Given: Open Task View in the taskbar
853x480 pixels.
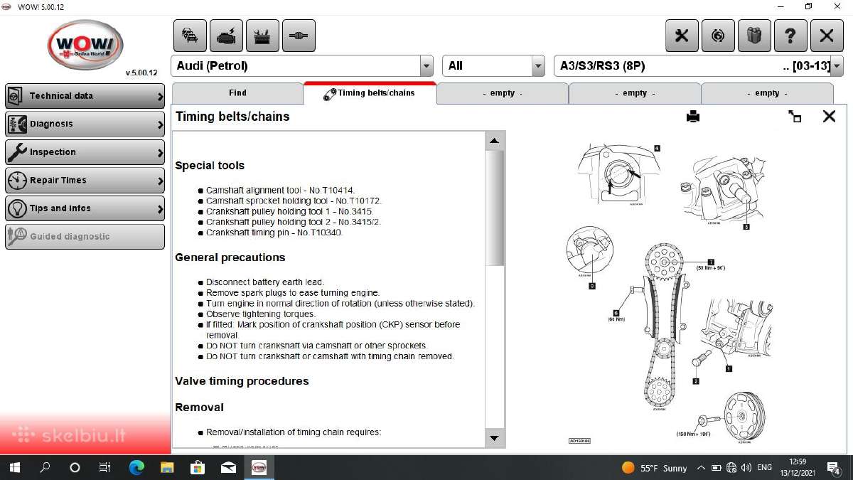Looking at the screenshot, I should (x=105, y=468).
